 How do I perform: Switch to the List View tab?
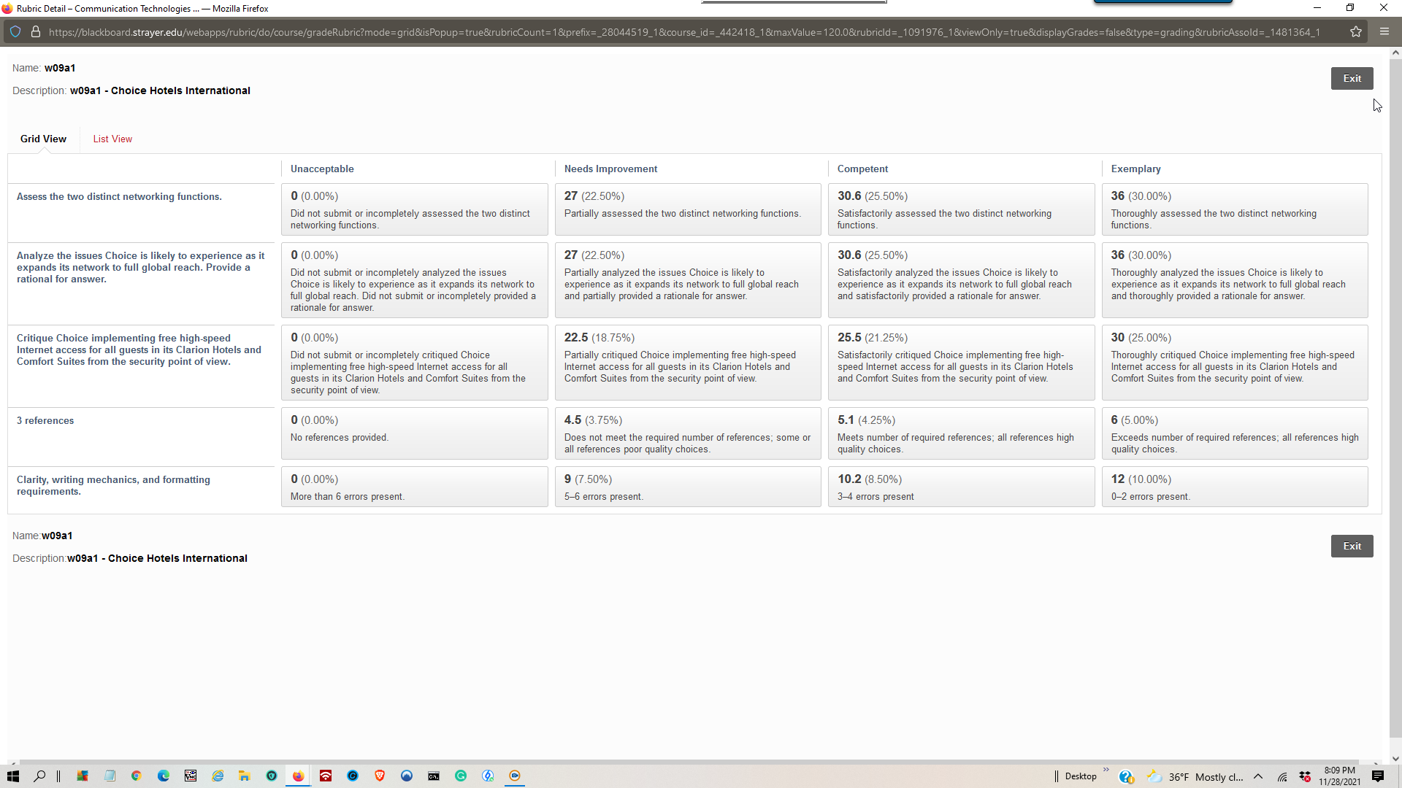click(x=112, y=139)
